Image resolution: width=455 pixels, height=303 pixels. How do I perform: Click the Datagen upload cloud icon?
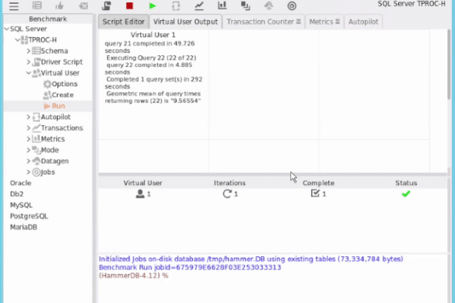(268, 5)
